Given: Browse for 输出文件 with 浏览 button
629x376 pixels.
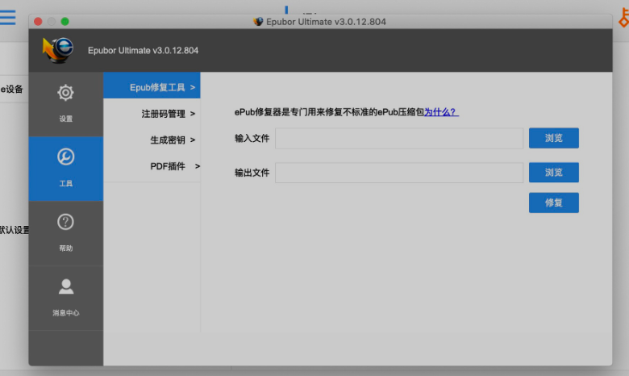Looking at the screenshot, I should (553, 173).
